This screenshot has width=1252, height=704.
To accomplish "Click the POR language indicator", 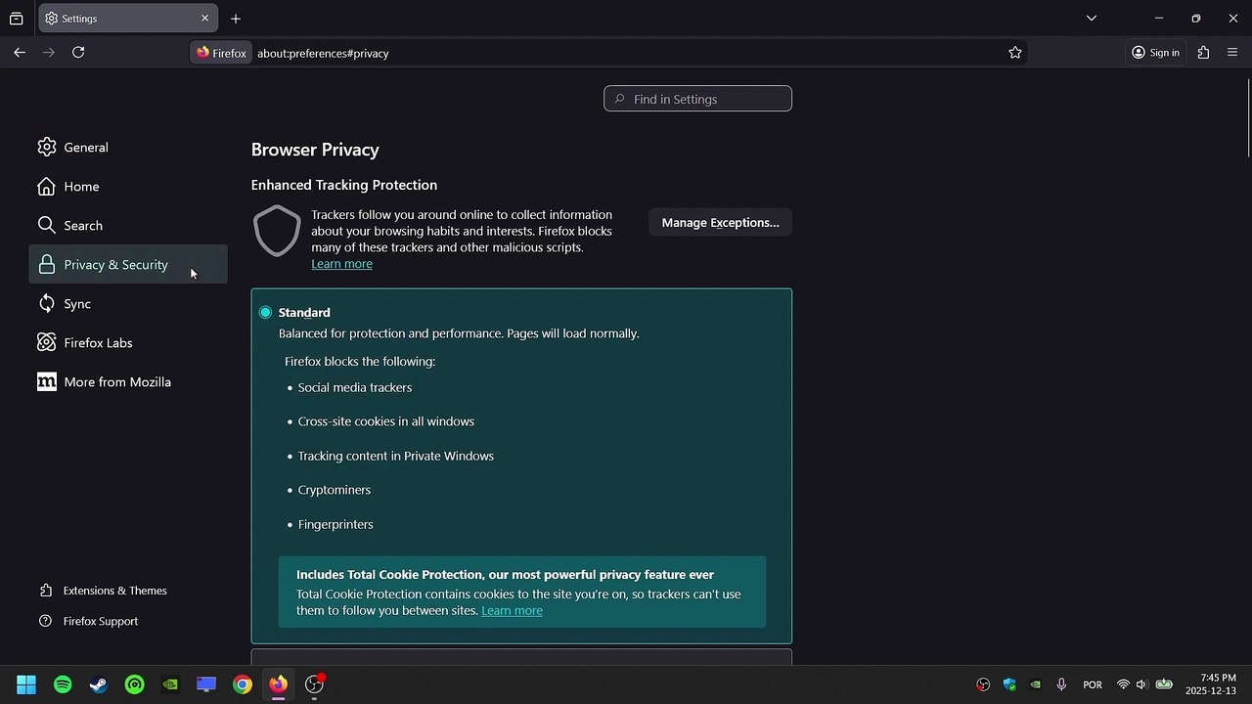I will [x=1093, y=684].
